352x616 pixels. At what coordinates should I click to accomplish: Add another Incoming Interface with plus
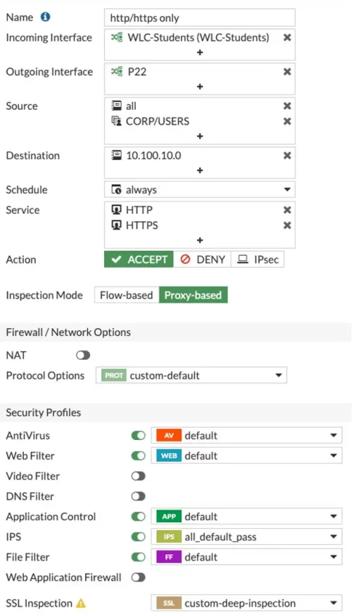click(x=199, y=52)
